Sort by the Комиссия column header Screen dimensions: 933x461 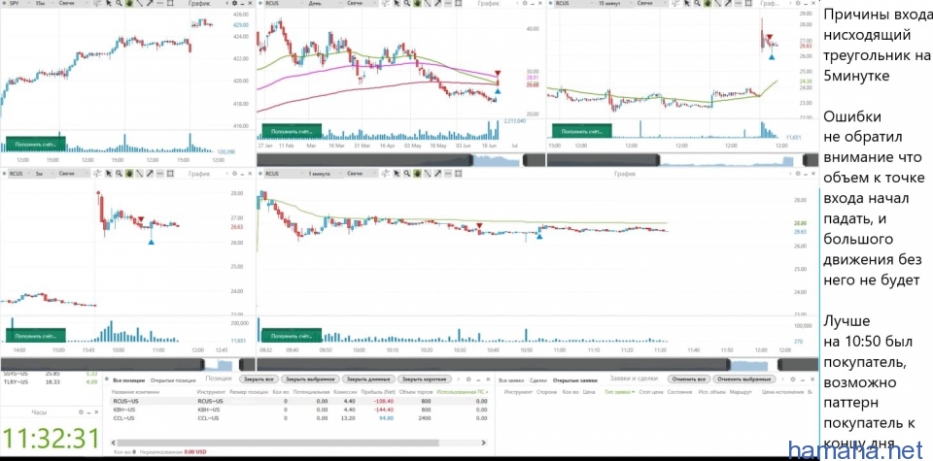346,392
